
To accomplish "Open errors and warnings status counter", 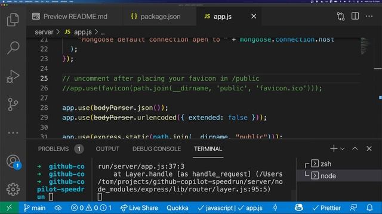I will coord(91,207).
